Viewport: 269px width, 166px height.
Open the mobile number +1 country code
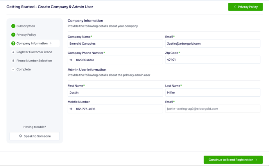tap(71, 109)
